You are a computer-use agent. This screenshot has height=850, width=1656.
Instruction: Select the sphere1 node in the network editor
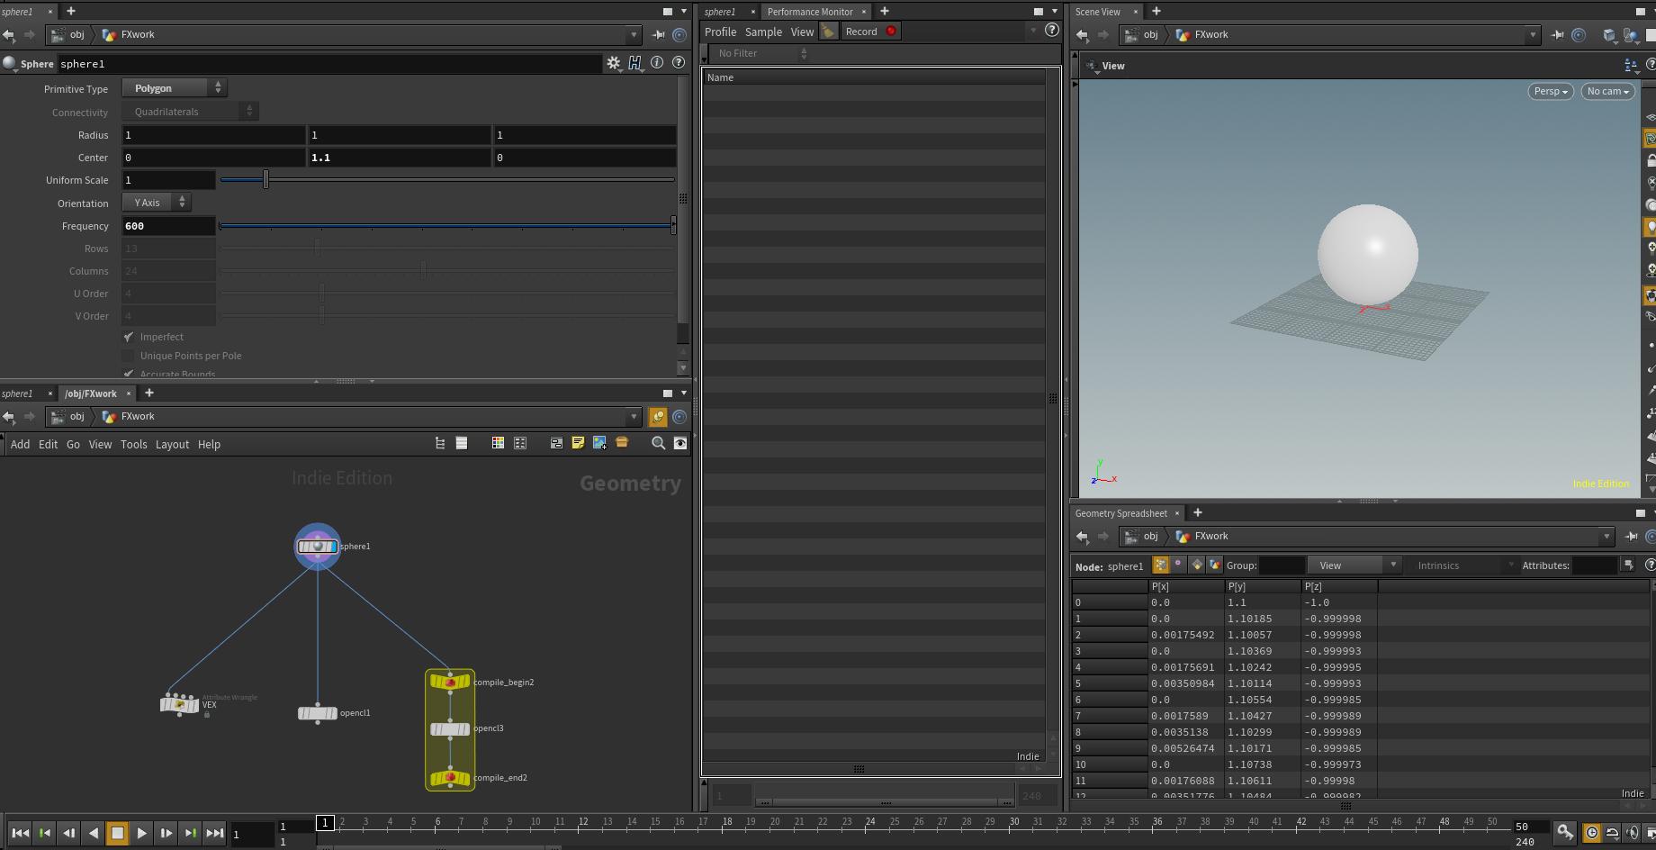click(317, 546)
